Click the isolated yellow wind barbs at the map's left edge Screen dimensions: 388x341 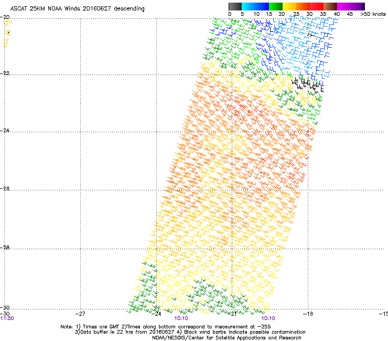pyautogui.click(x=7, y=34)
